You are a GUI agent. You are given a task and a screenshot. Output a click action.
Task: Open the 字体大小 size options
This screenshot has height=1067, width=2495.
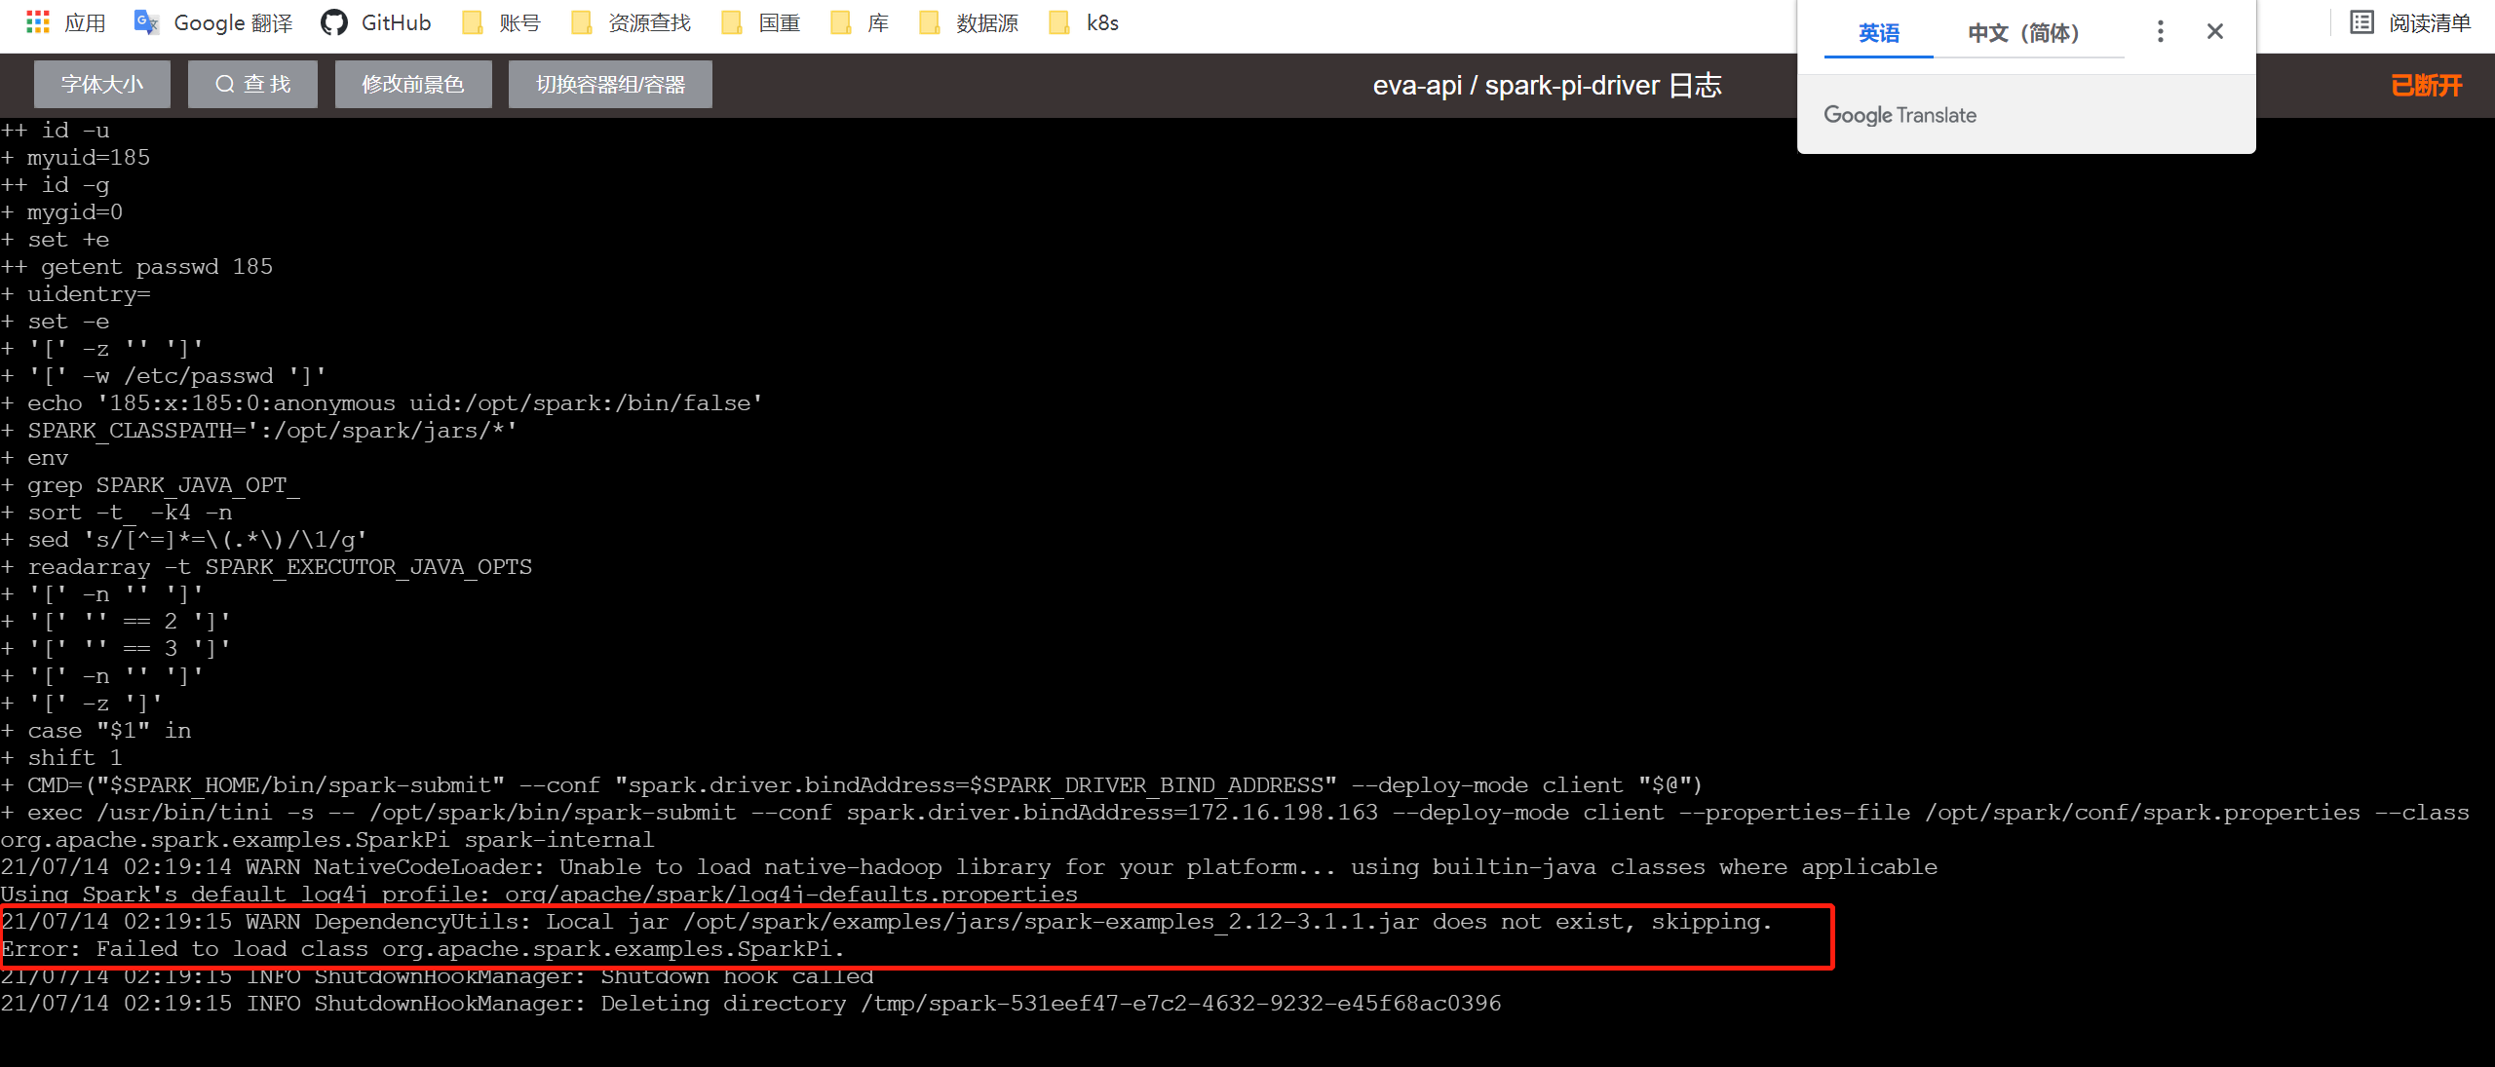click(101, 84)
